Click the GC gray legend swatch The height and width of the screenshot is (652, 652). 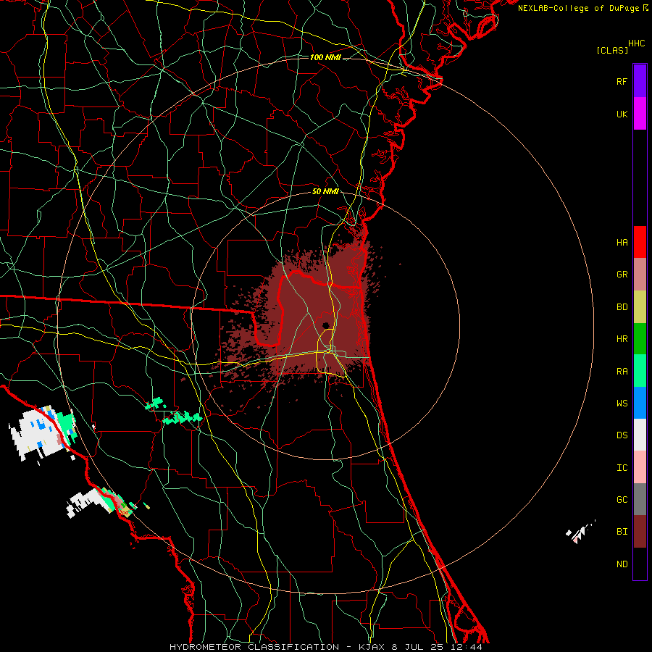(x=640, y=499)
